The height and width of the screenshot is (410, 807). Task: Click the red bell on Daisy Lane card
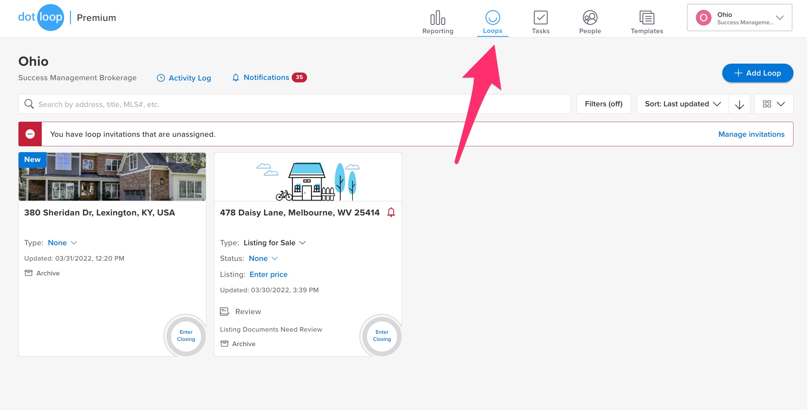click(391, 212)
